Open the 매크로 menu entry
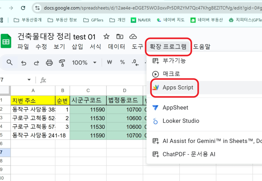This screenshot has width=262, height=181. click(171, 74)
